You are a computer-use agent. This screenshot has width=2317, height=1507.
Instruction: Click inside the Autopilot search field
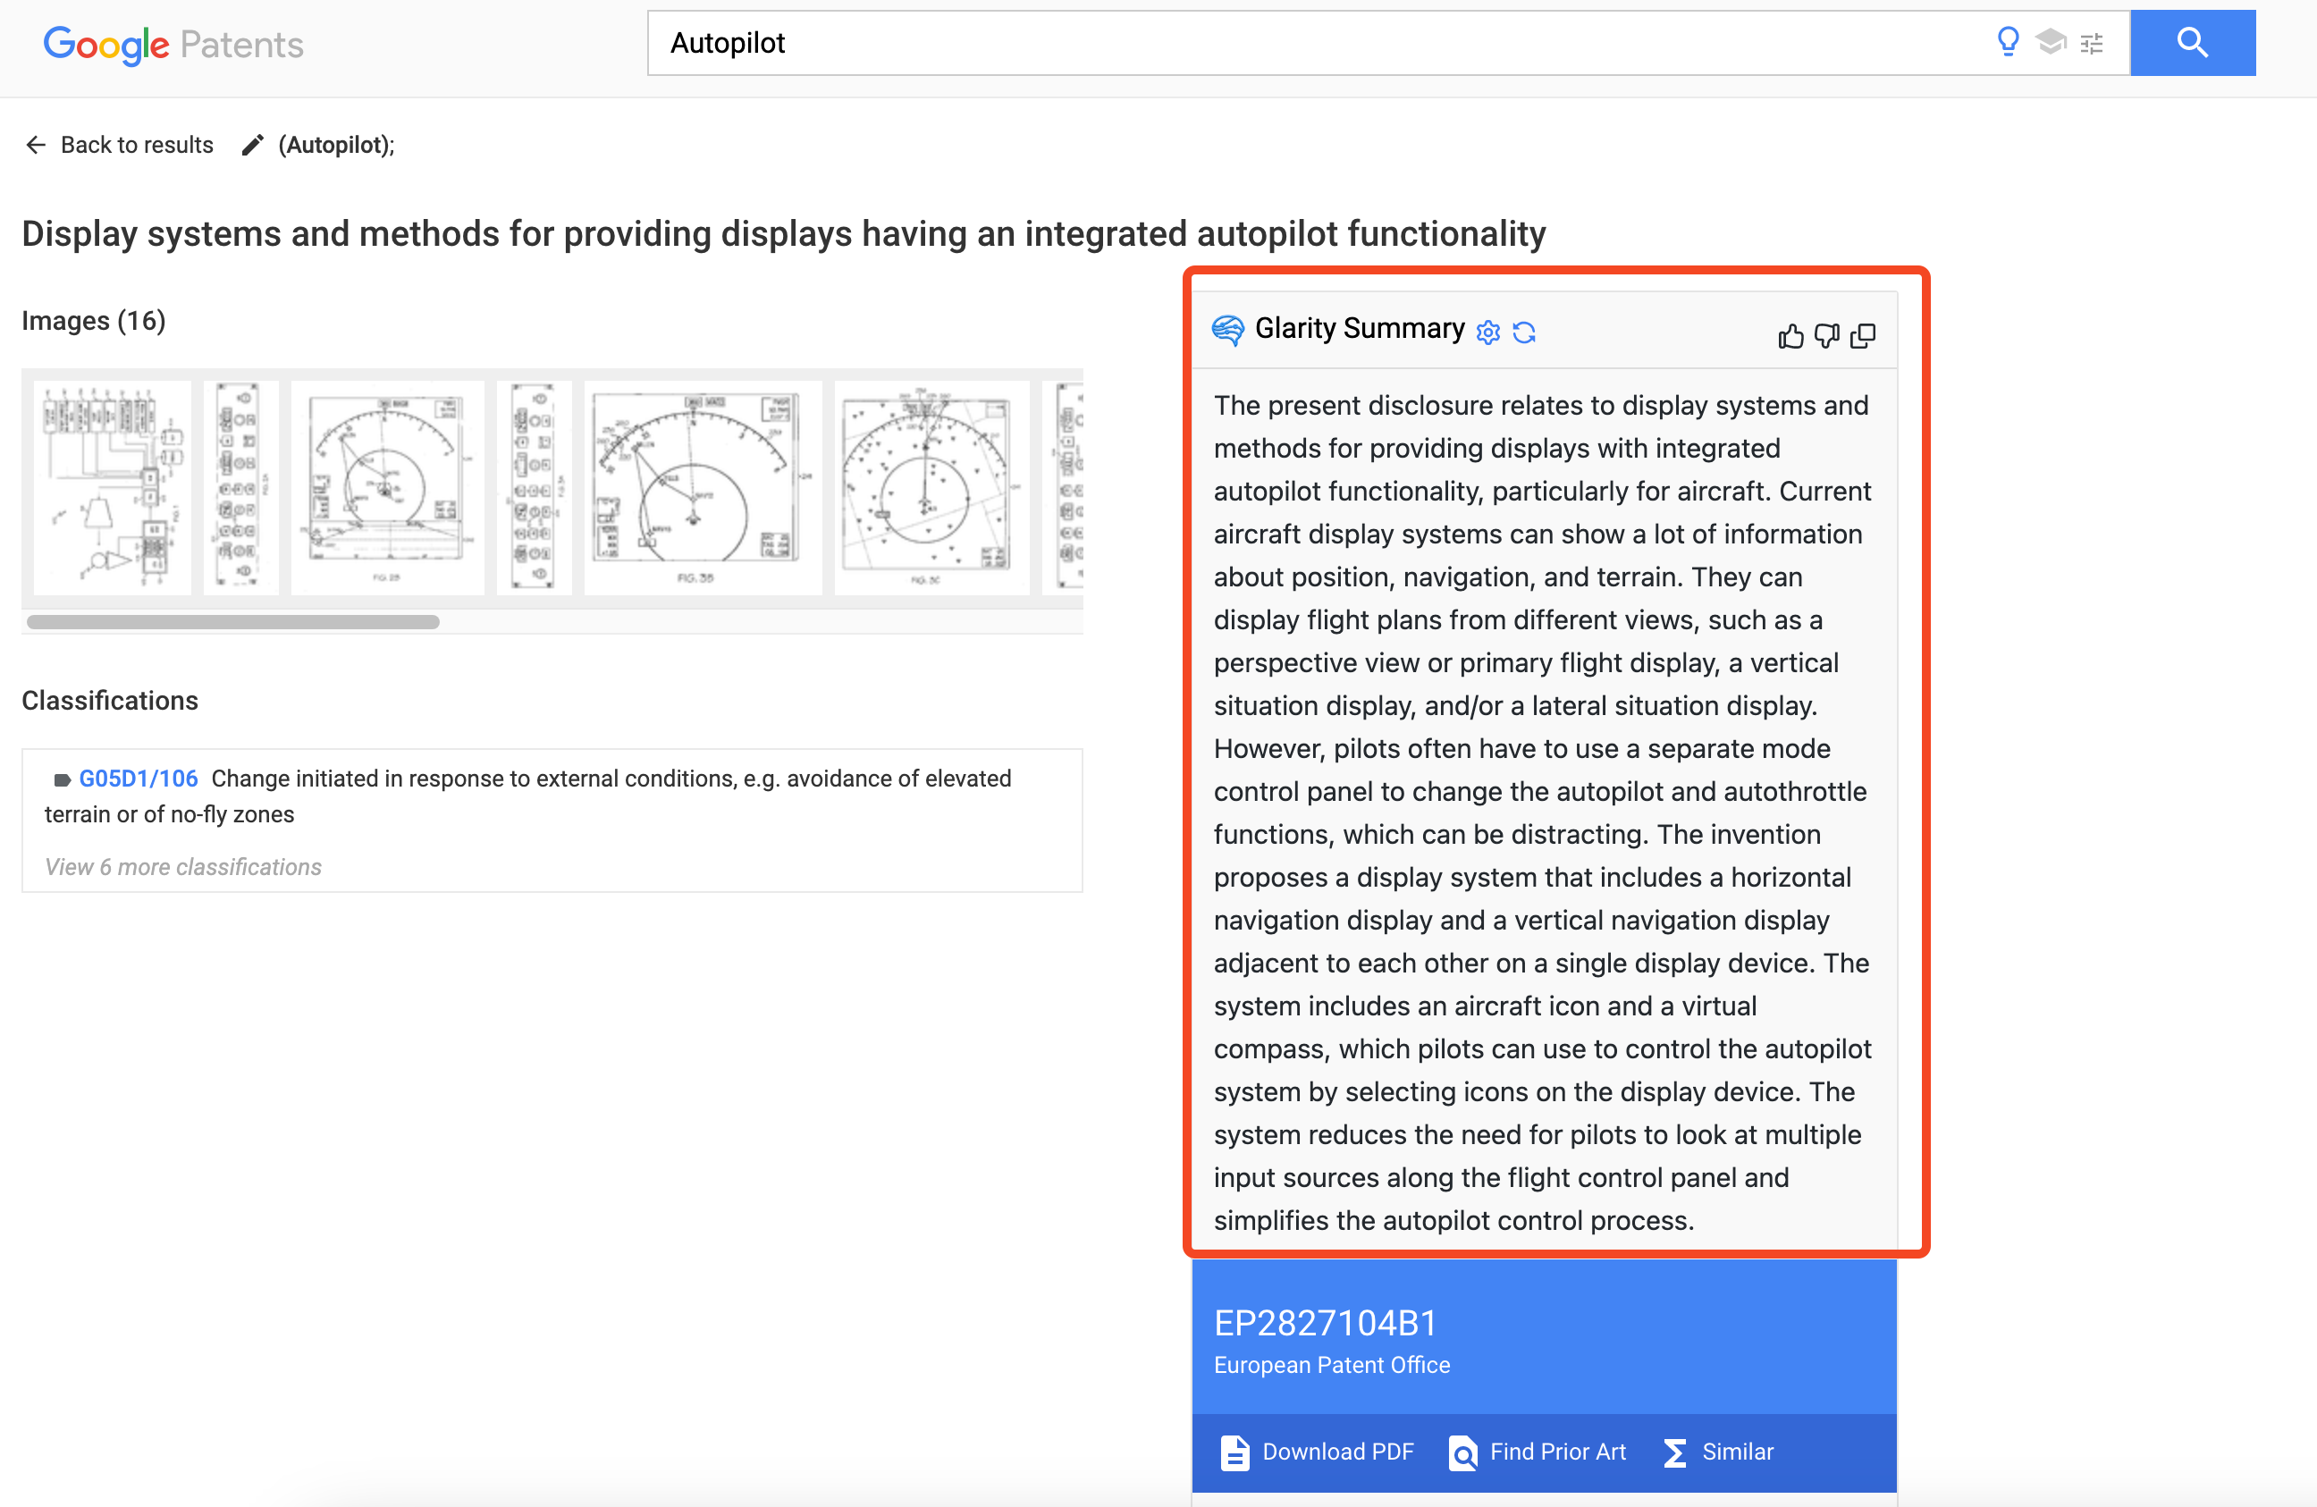[1168, 43]
